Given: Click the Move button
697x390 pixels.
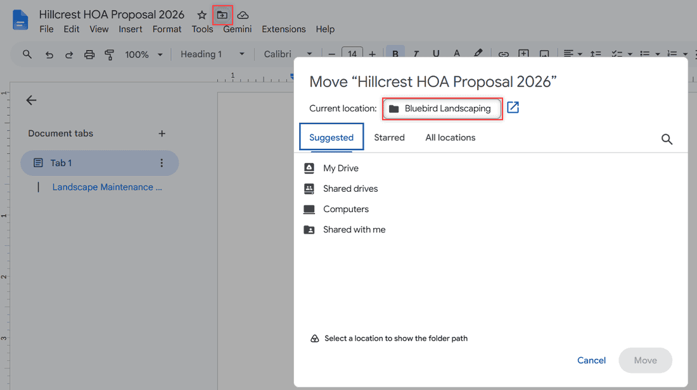Looking at the screenshot, I should coord(646,360).
